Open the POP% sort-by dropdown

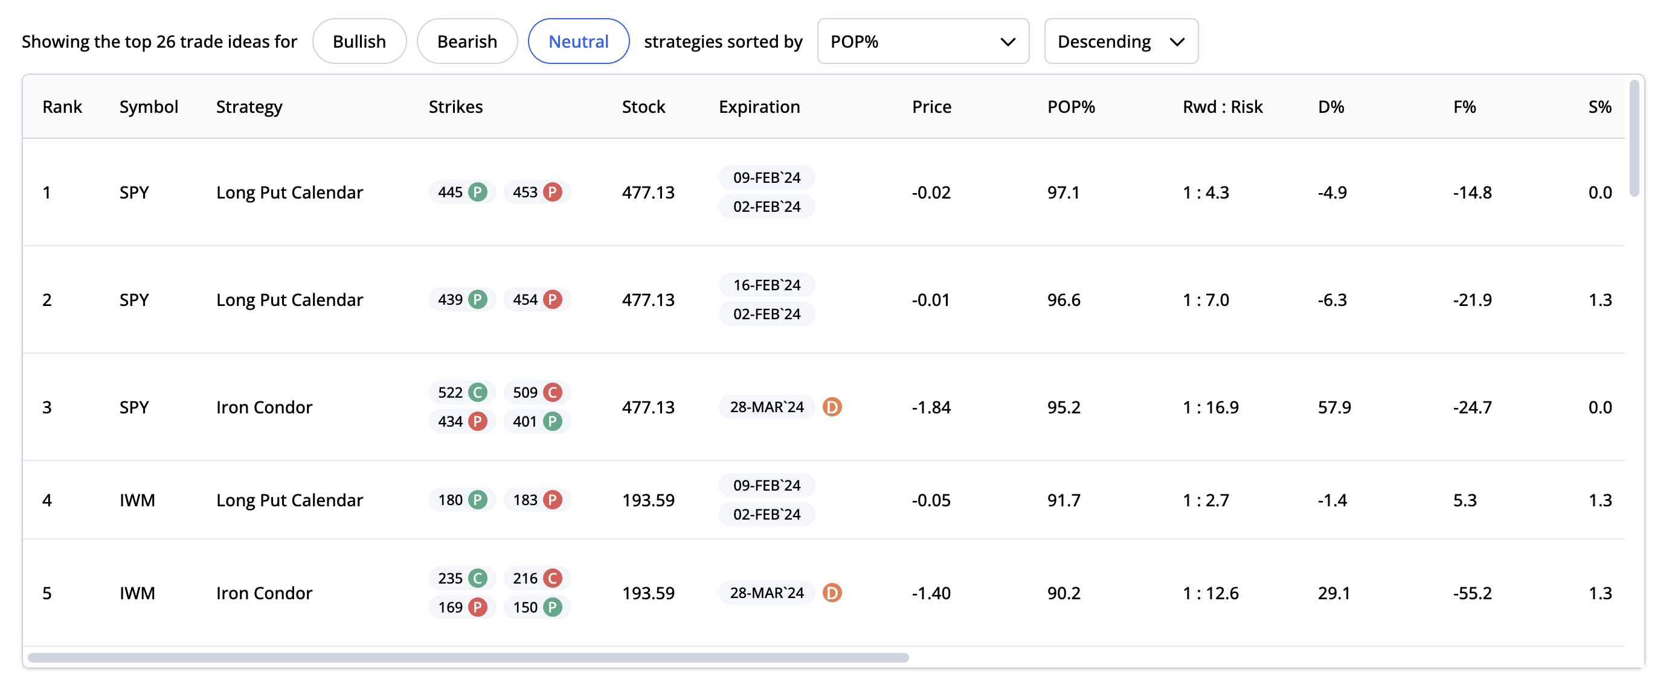922,42
